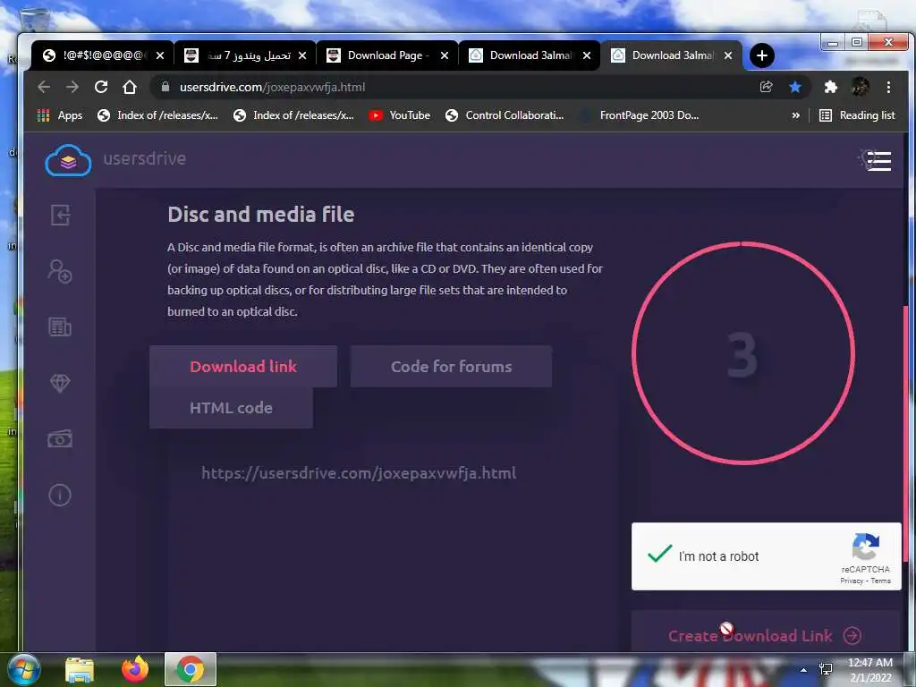Viewport: 916px width, 687px height.
Task: Click the Apps grid bookmark
Action: click(x=60, y=115)
